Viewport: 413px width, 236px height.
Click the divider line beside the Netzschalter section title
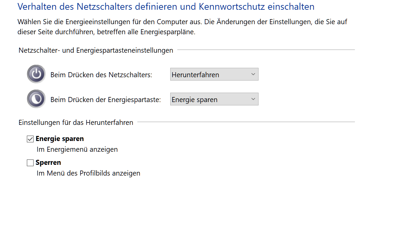coord(265,50)
